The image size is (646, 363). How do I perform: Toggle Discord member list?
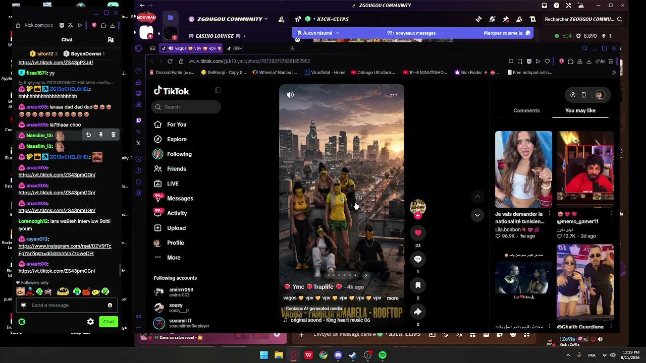coord(519,19)
